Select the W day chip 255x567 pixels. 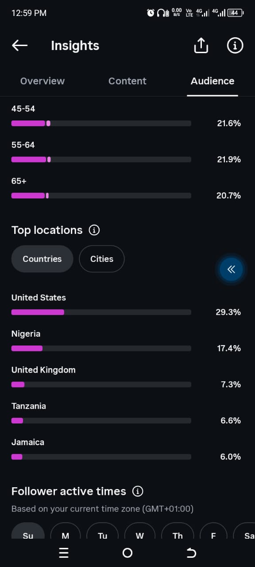tap(140, 531)
